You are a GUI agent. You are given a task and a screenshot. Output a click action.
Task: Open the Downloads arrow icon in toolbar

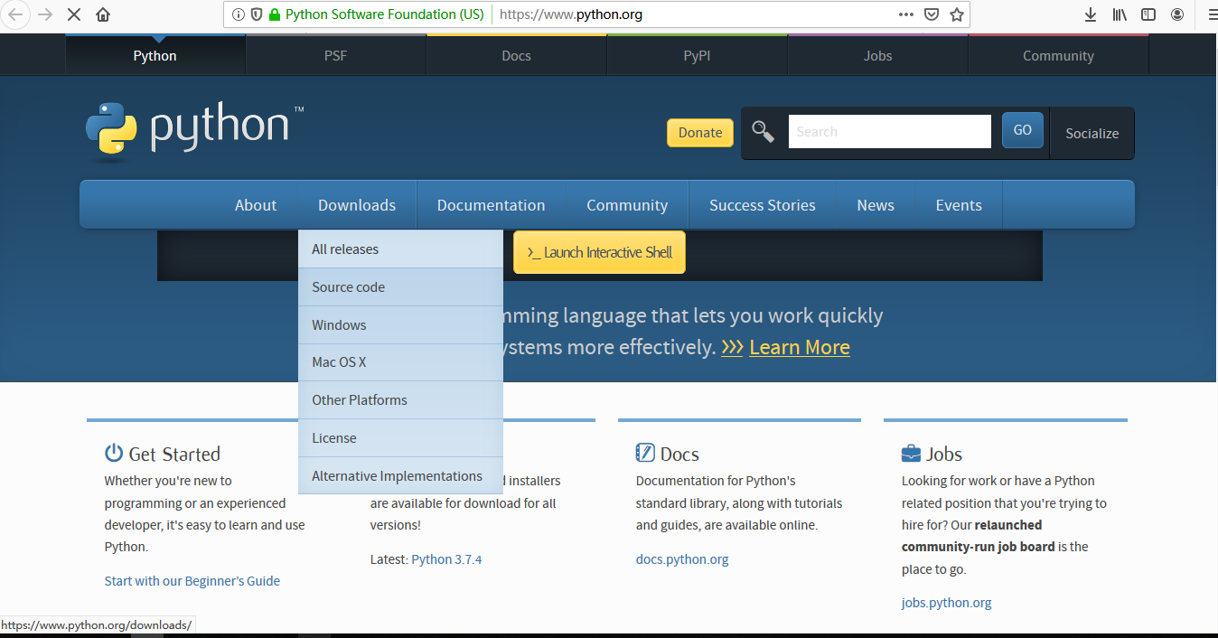[x=1091, y=14]
